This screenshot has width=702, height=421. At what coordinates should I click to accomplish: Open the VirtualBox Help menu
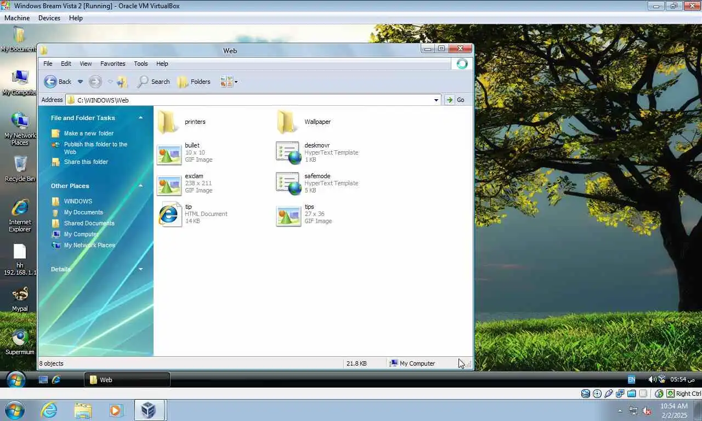pyautogui.click(x=76, y=18)
